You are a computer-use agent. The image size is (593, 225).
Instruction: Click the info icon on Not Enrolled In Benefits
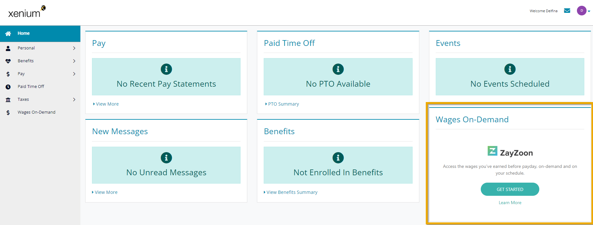338,157
